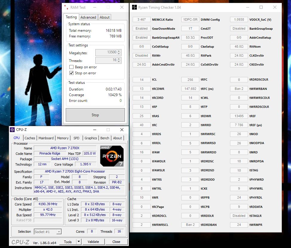Screen dimensions: 291x248
Task: Switch to the SPD tab in CPU-Z
Action: [76, 138]
